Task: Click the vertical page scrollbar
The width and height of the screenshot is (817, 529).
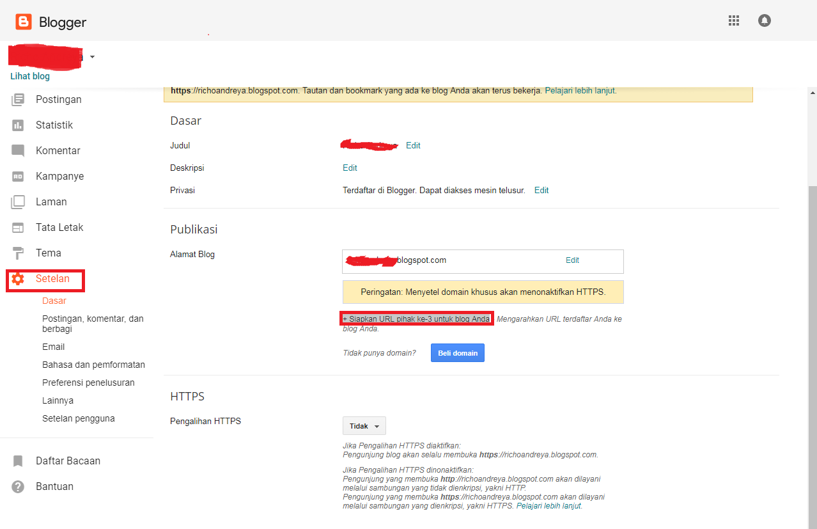Action: [812, 320]
